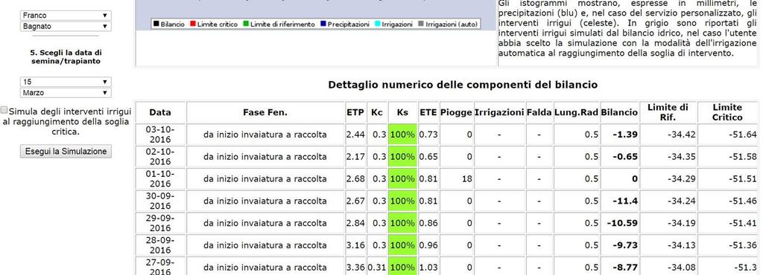Click the green Limite di riferimento swatch
Image resolution: width=763 pixels, height=275 pixels.
246,24
